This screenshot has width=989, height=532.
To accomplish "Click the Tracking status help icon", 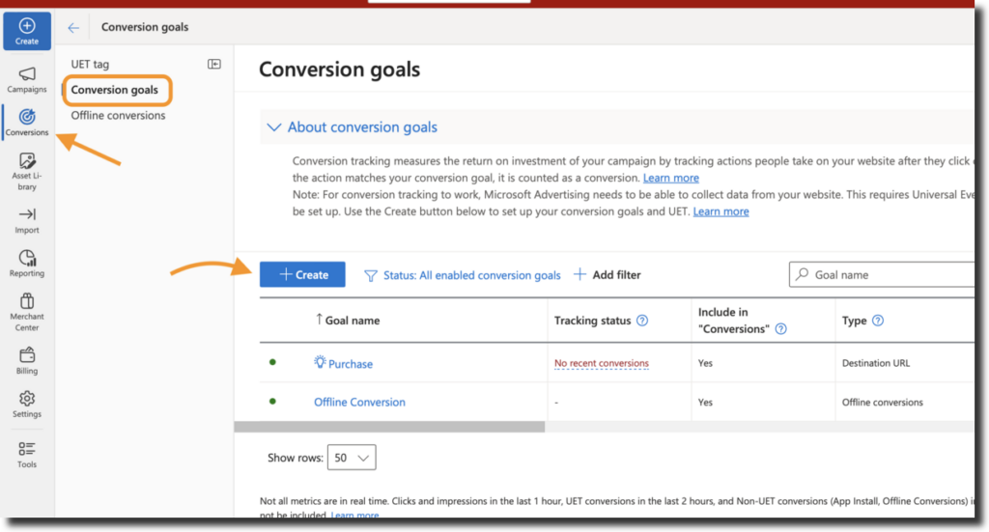I will click(642, 321).
